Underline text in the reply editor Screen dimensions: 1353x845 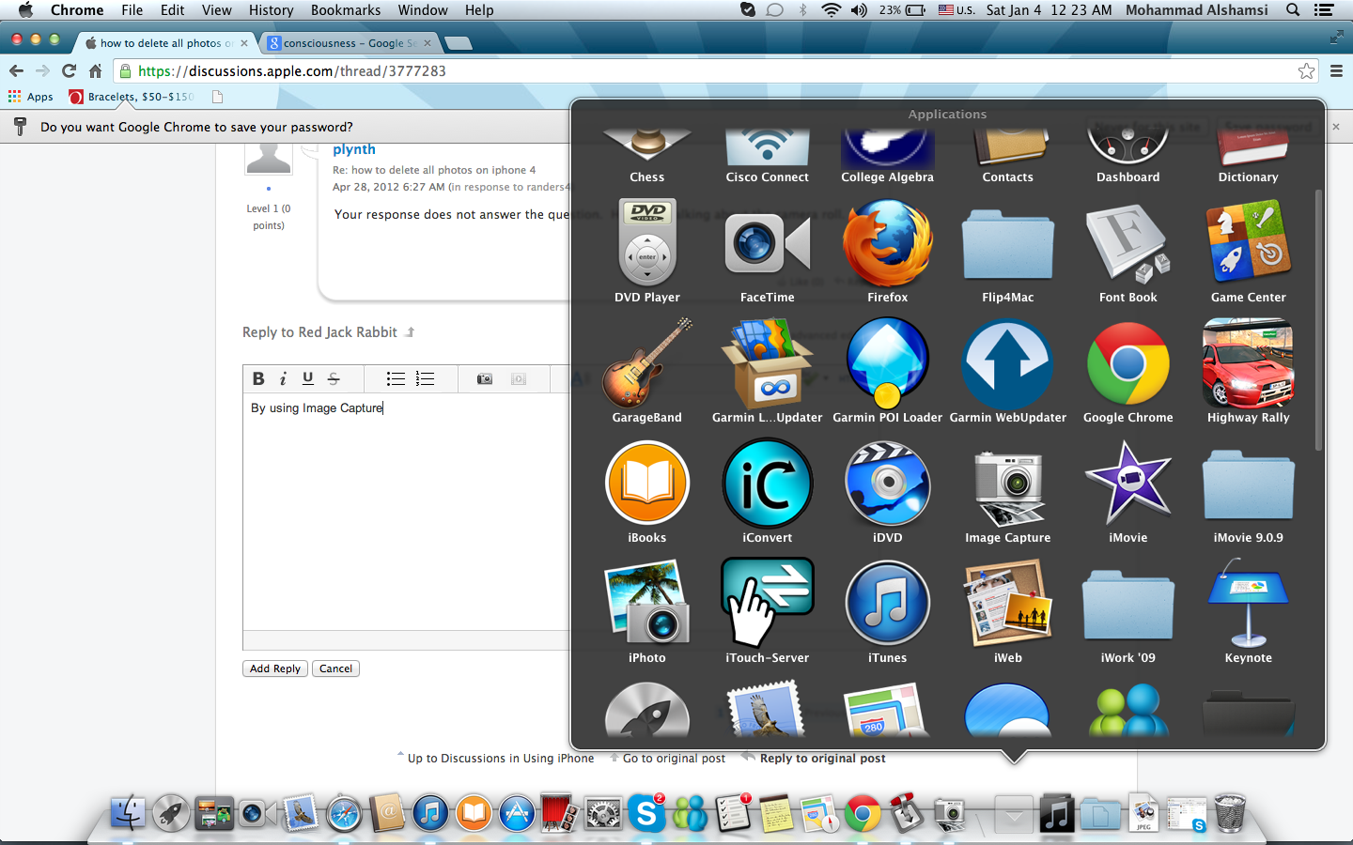(307, 378)
